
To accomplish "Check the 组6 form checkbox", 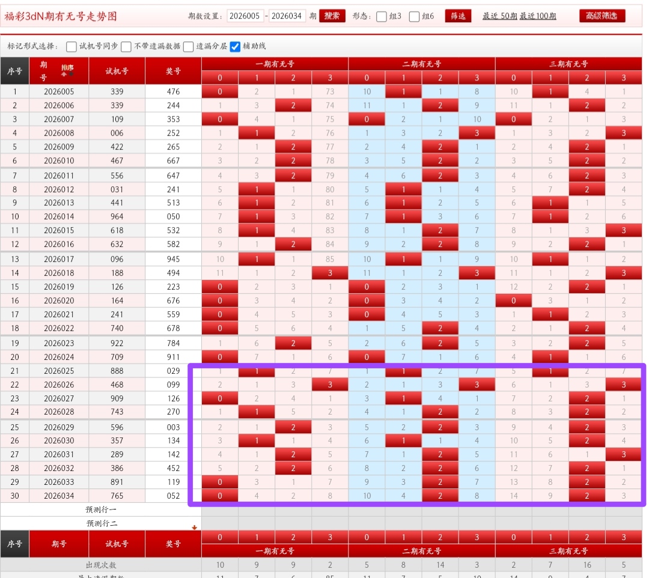I will (414, 17).
